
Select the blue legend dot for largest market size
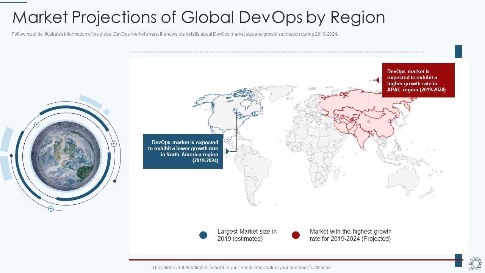[x=203, y=235]
